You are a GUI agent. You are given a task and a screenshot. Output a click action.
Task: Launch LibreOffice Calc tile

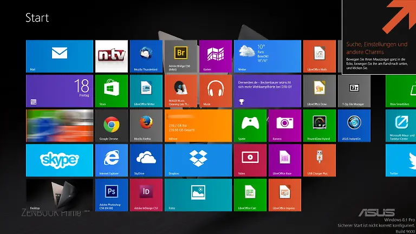pyautogui.click(x=250, y=194)
